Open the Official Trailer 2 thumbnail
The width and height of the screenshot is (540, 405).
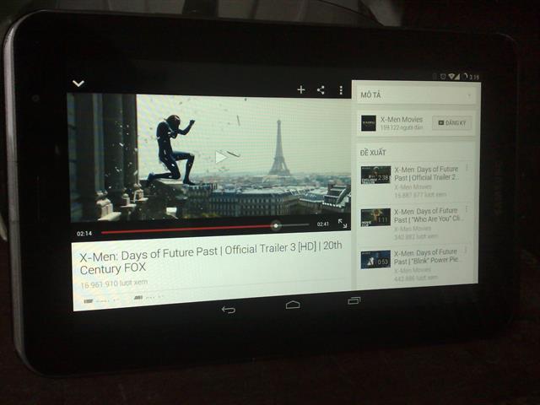coord(375,175)
